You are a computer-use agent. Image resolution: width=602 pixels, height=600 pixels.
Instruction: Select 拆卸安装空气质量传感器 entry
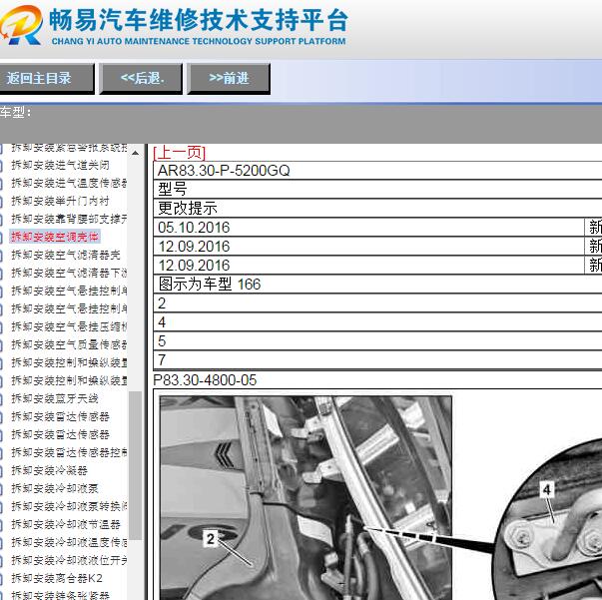[69, 344]
